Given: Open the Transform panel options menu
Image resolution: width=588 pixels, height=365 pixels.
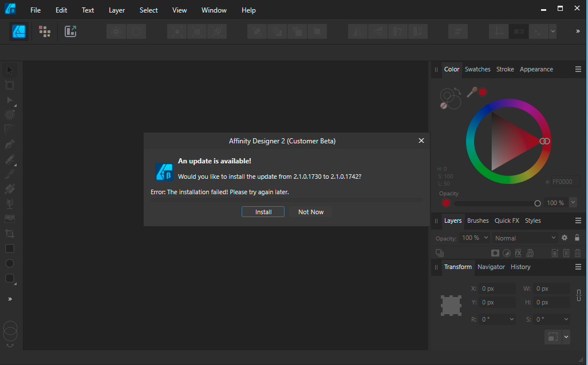Looking at the screenshot, I should [578, 267].
